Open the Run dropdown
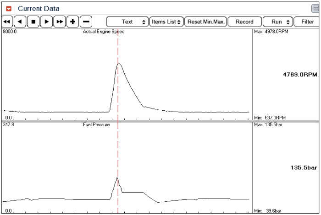Image resolution: width=321 pixels, height=215 pixels. [x=277, y=22]
